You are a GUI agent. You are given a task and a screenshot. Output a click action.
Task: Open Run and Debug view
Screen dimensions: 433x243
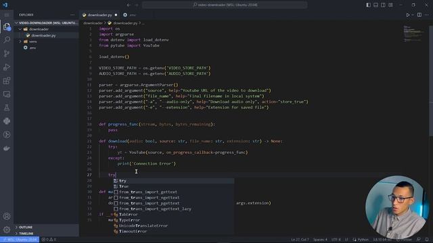pos(7,67)
